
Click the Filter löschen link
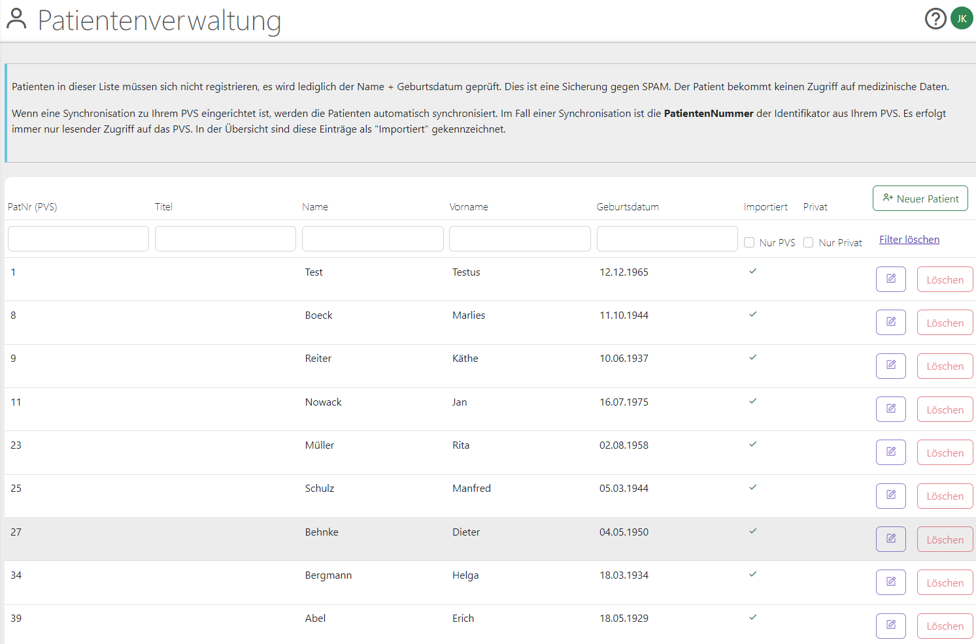(909, 240)
